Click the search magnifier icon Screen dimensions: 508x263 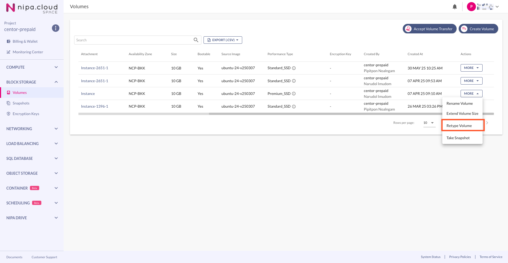pyautogui.click(x=196, y=40)
